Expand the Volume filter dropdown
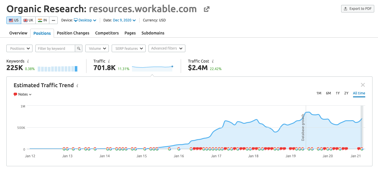This screenshot has width=378, height=170. (97, 48)
